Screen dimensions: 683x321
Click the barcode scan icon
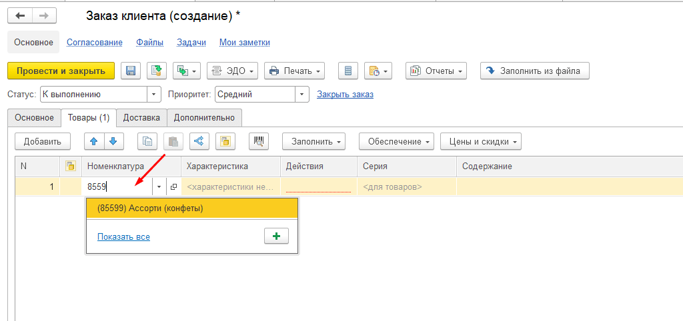tap(258, 141)
